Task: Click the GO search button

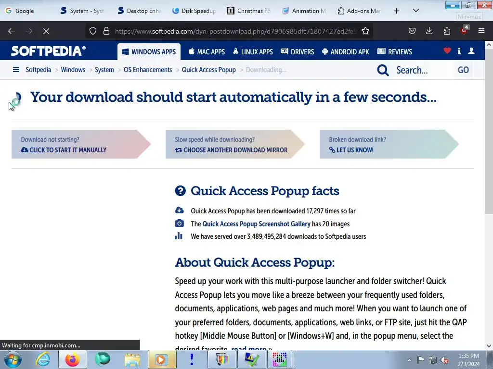Action: (463, 70)
